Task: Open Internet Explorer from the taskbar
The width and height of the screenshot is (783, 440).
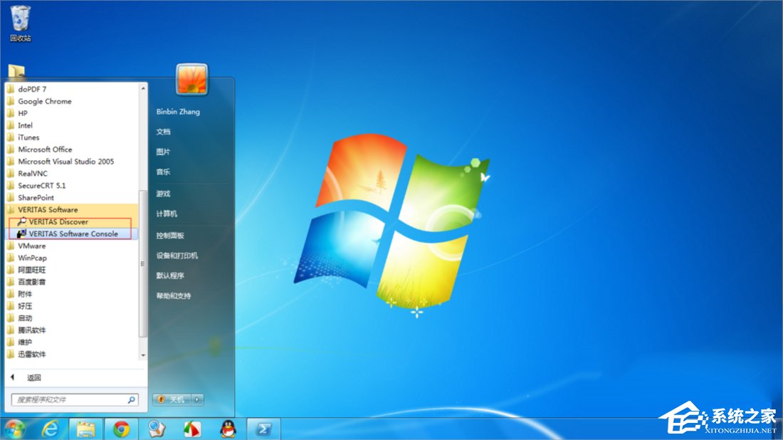Action: (x=50, y=429)
